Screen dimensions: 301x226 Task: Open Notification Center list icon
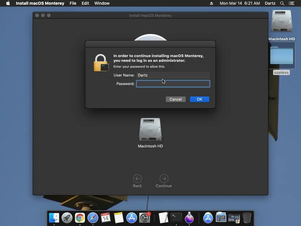click(x=291, y=3)
